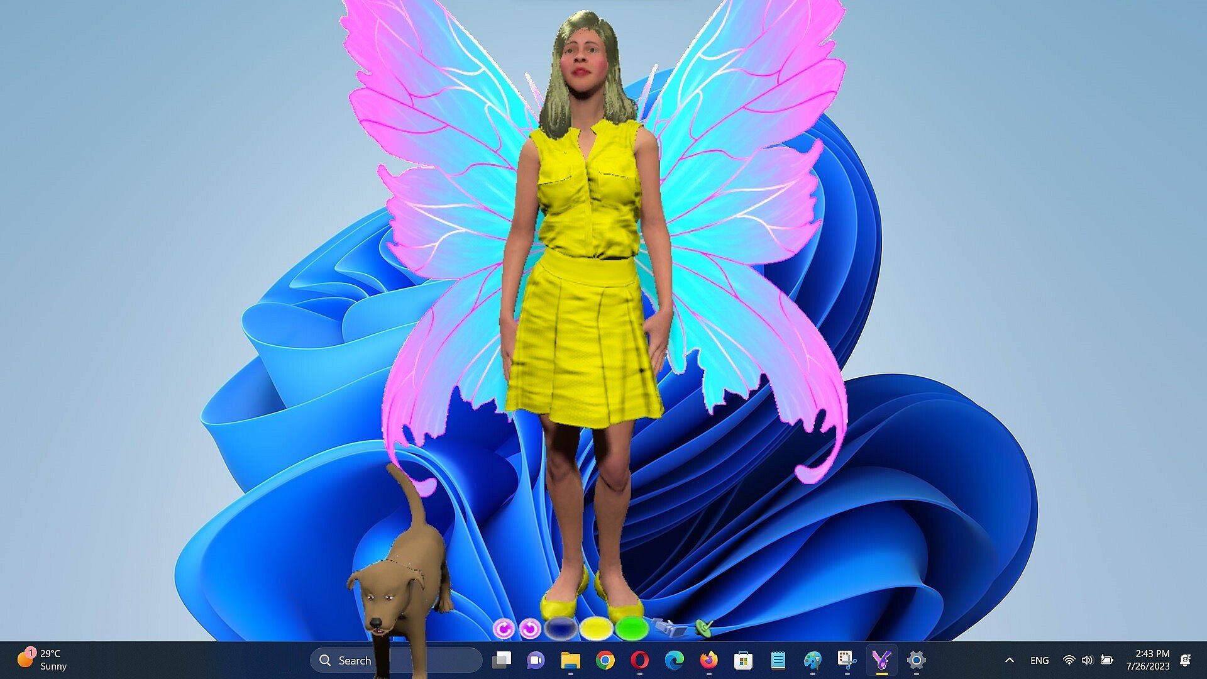Toggle do-not-disturb notification bell
Viewport: 1207px width, 679px height.
1186,660
